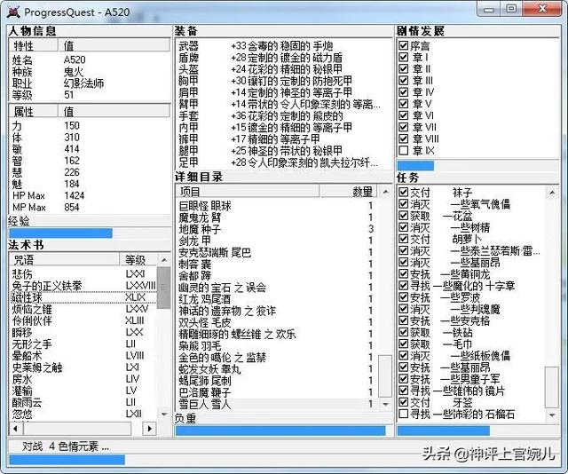
Task: Select the 雪巨人 雪人 inventory item
Action: [x=277, y=404]
